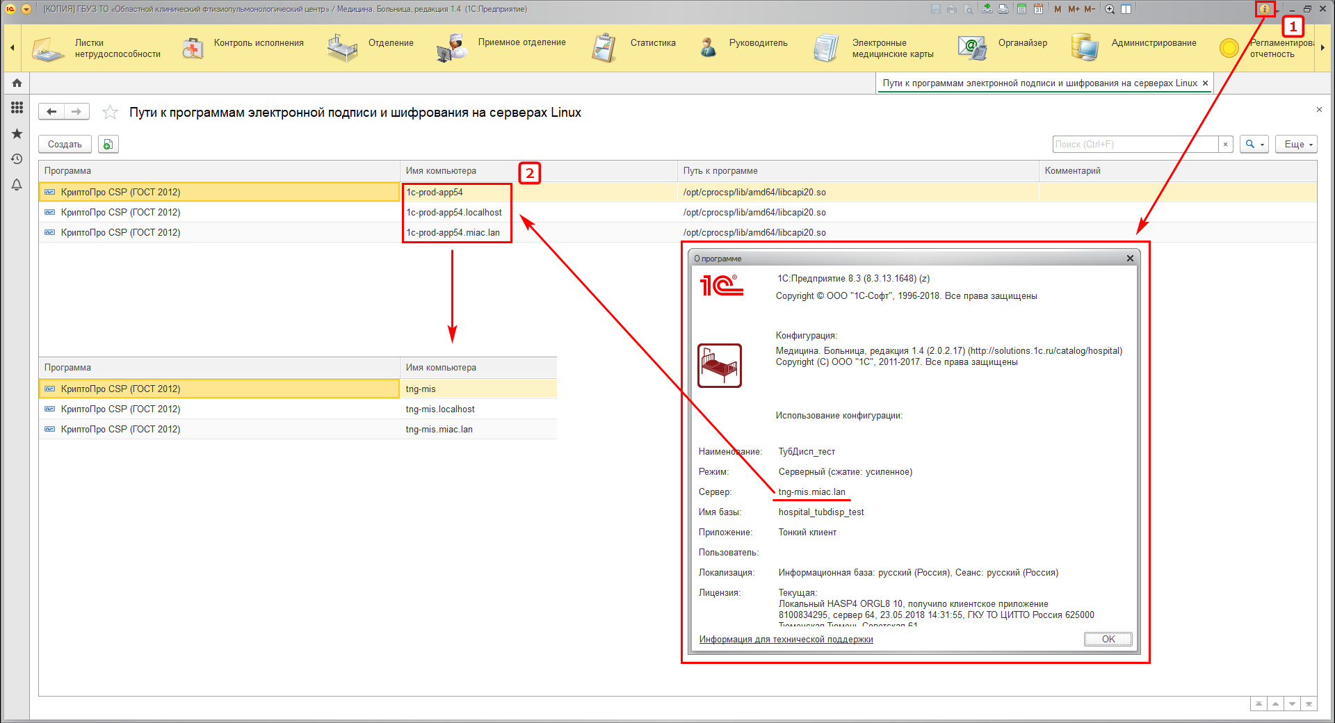Open Статистика section
The image size is (1335, 723).
(633, 48)
